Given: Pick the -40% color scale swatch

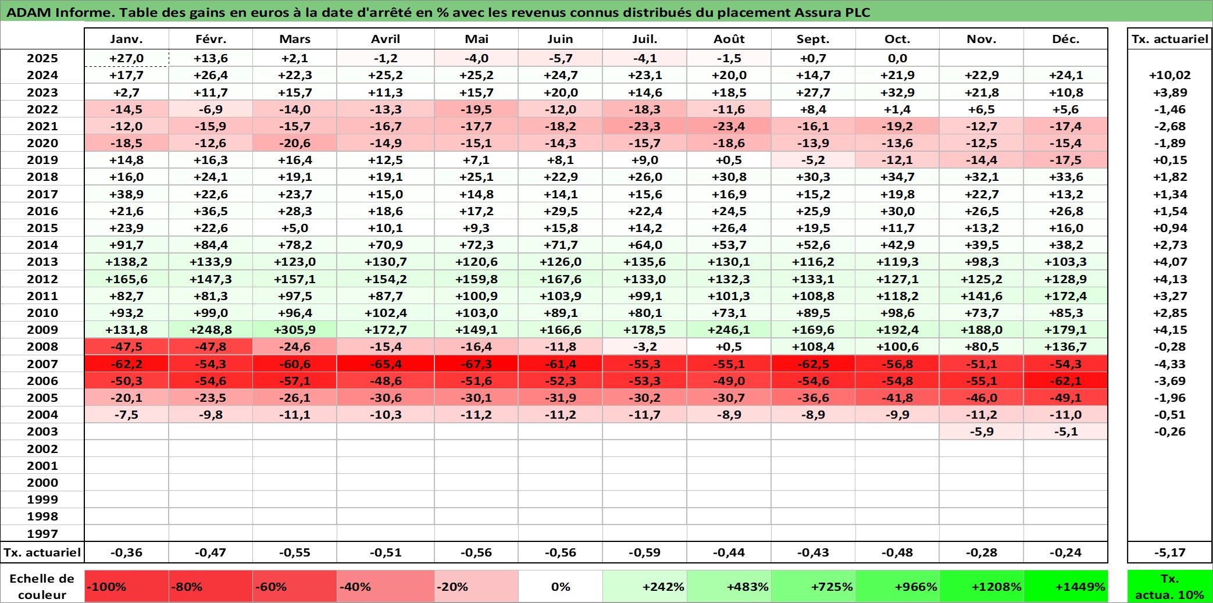Looking at the screenshot, I should 386,586.
